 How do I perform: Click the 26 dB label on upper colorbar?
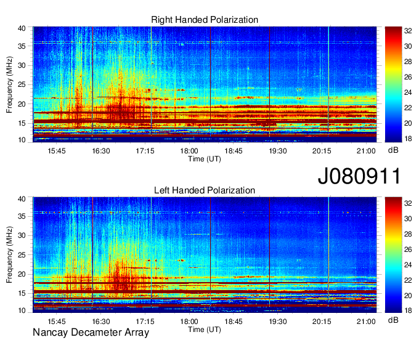click(x=408, y=77)
